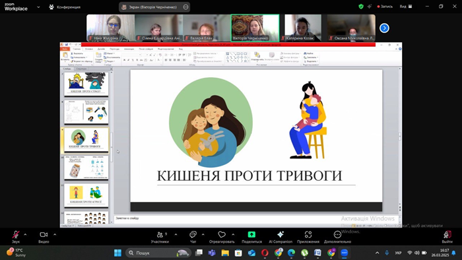The height and width of the screenshot is (260, 462).
Task: Toggle camera with Видео button
Action: pyautogui.click(x=44, y=237)
